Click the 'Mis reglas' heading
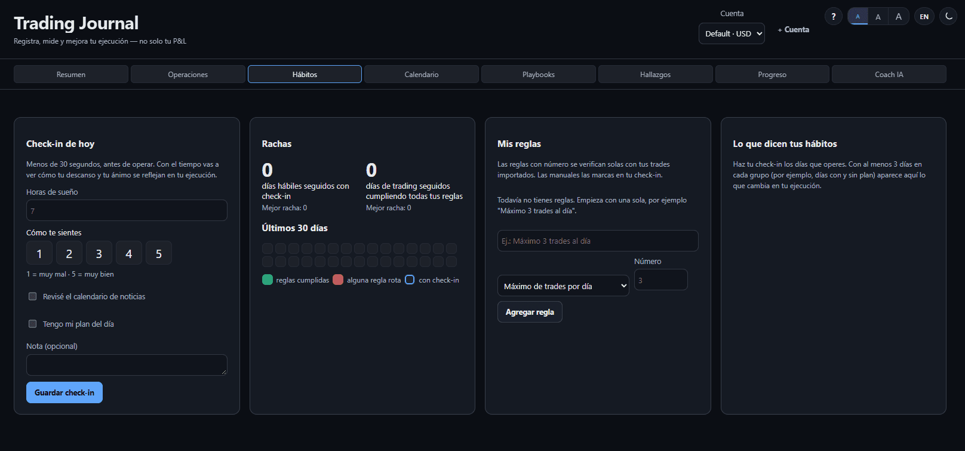 pos(520,143)
